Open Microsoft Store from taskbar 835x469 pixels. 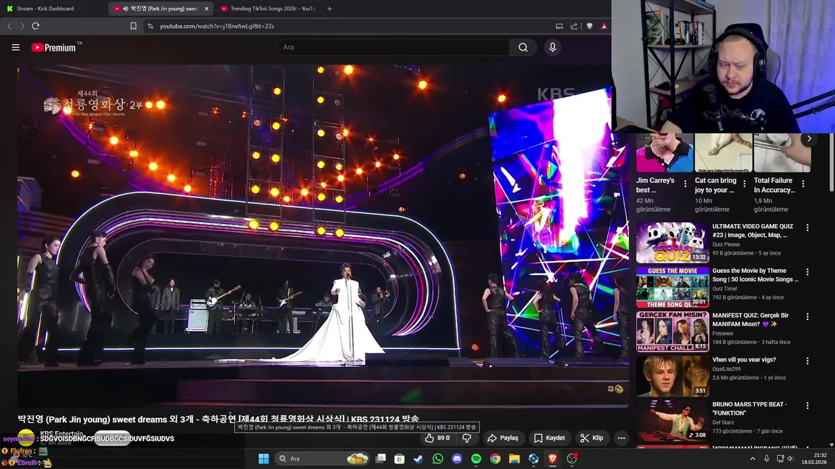(x=399, y=459)
